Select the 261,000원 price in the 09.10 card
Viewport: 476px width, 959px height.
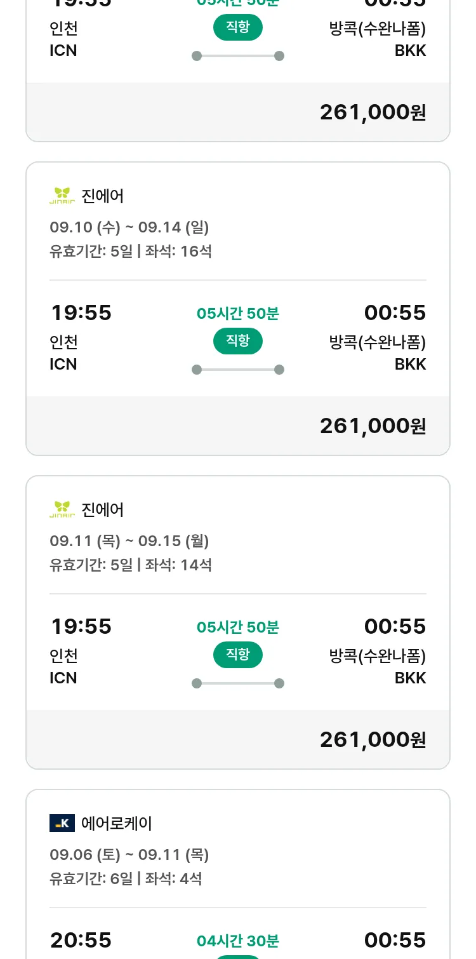(373, 426)
